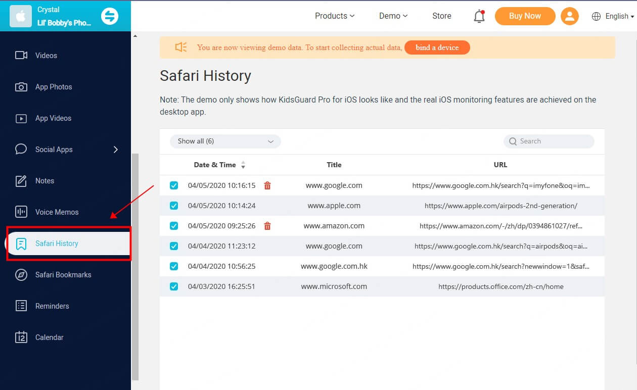Click the www.google.com.hk title cell
Screen dimensions: 637x390
(334, 266)
